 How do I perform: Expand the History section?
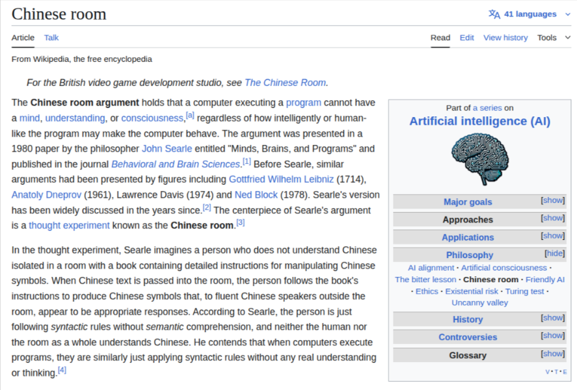553,318
